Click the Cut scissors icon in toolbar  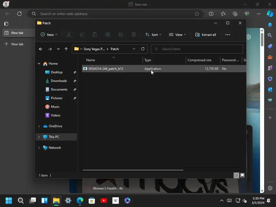point(69,35)
